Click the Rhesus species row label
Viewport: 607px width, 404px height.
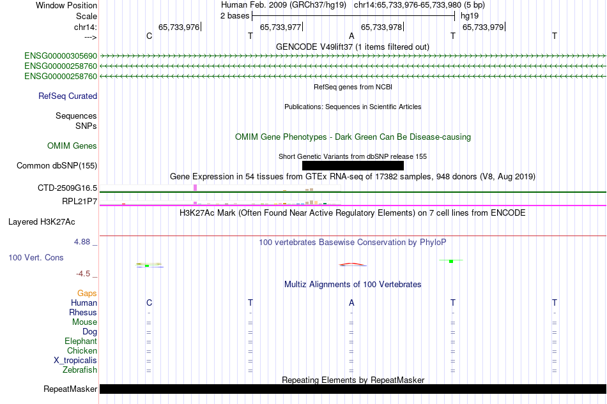click(83, 312)
